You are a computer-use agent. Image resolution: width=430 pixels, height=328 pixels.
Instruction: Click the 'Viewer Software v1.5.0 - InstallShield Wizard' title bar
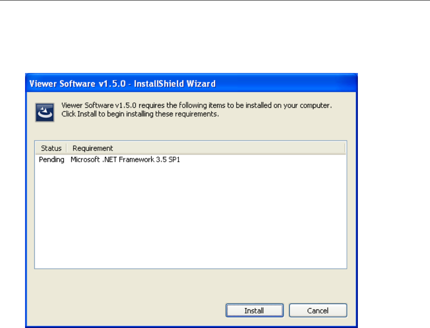(191, 83)
